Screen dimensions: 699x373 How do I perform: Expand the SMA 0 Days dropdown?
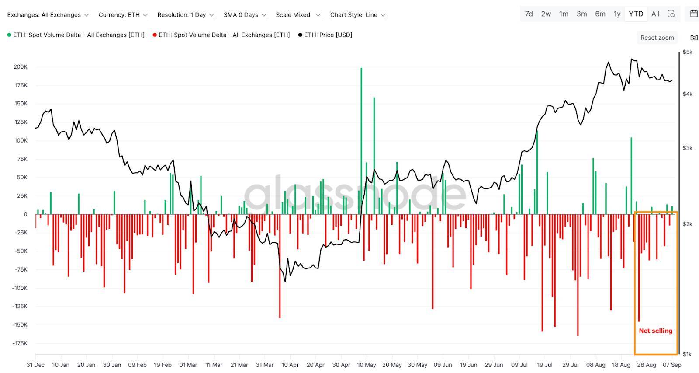[x=245, y=15]
